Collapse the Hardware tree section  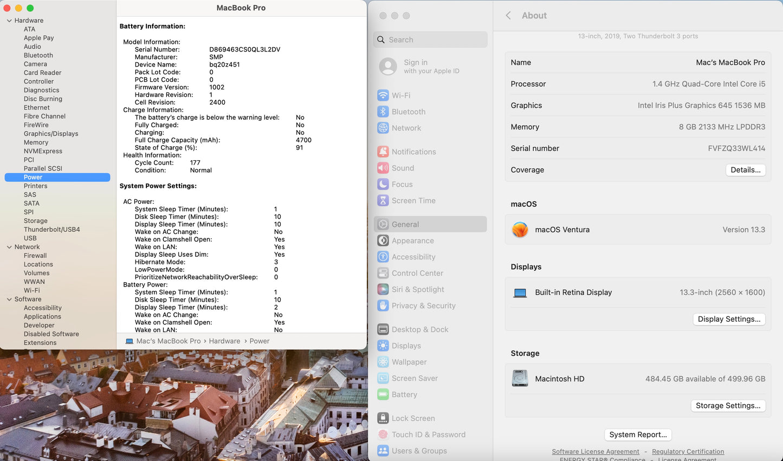9,21
